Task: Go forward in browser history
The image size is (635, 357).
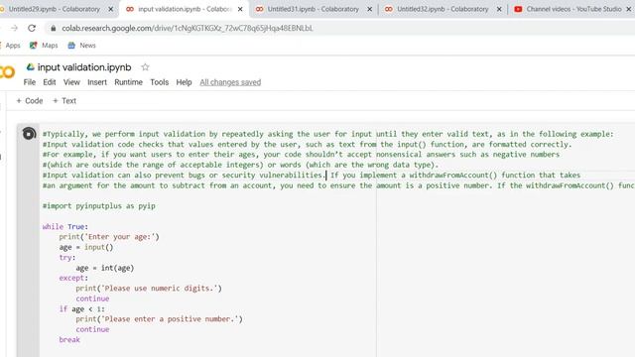Action: (x=14, y=28)
